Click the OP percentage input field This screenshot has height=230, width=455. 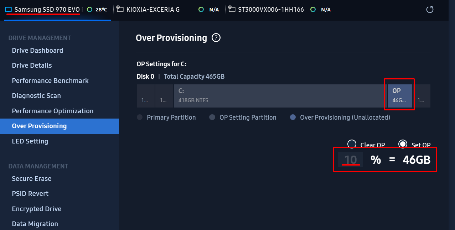point(351,160)
